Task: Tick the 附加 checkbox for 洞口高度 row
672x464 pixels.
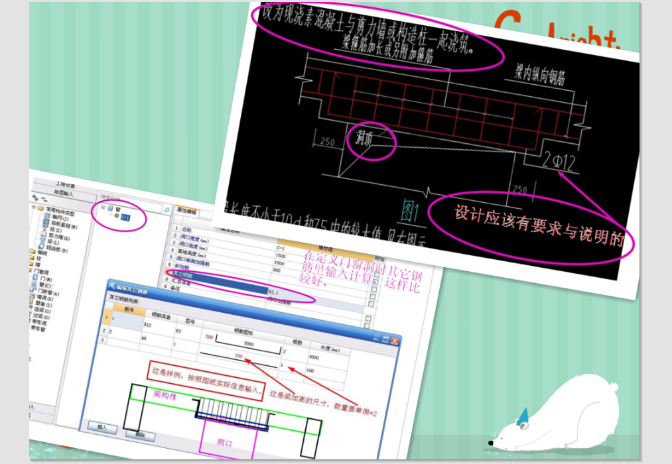Action: (375, 282)
